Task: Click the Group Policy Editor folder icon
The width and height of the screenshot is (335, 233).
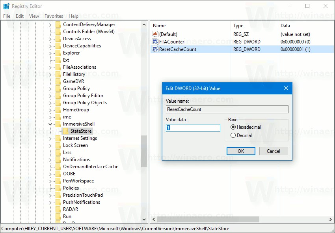Action: [x=58, y=96]
